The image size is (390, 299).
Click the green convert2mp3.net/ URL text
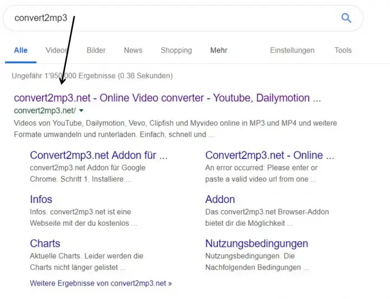tap(44, 111)
